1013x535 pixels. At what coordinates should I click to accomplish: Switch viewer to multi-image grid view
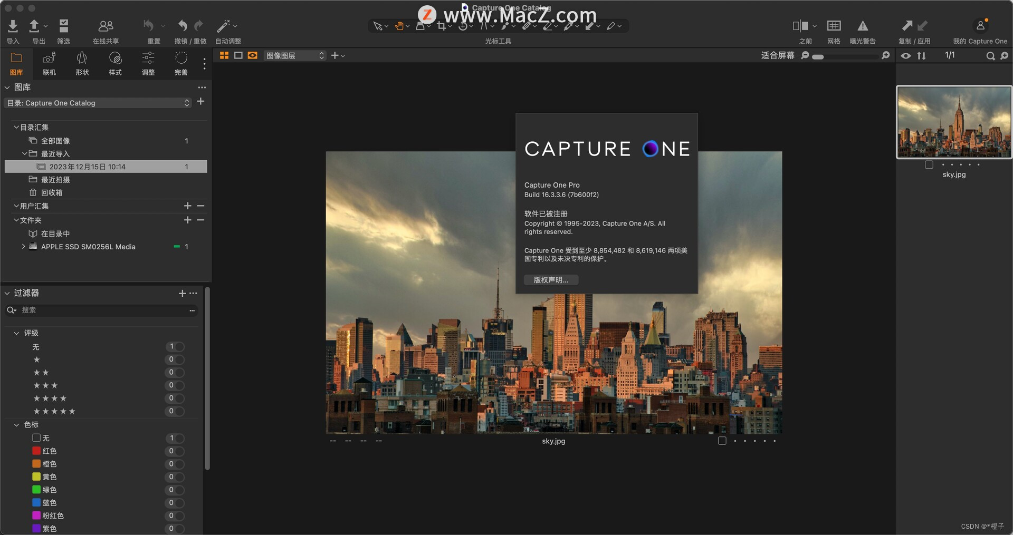pos(224,55)
